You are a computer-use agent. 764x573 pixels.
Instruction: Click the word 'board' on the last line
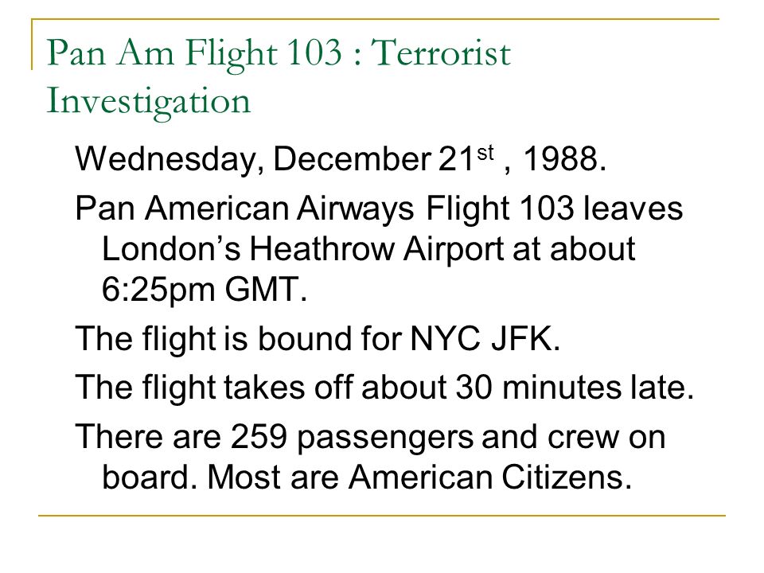[x=146, y=477]
